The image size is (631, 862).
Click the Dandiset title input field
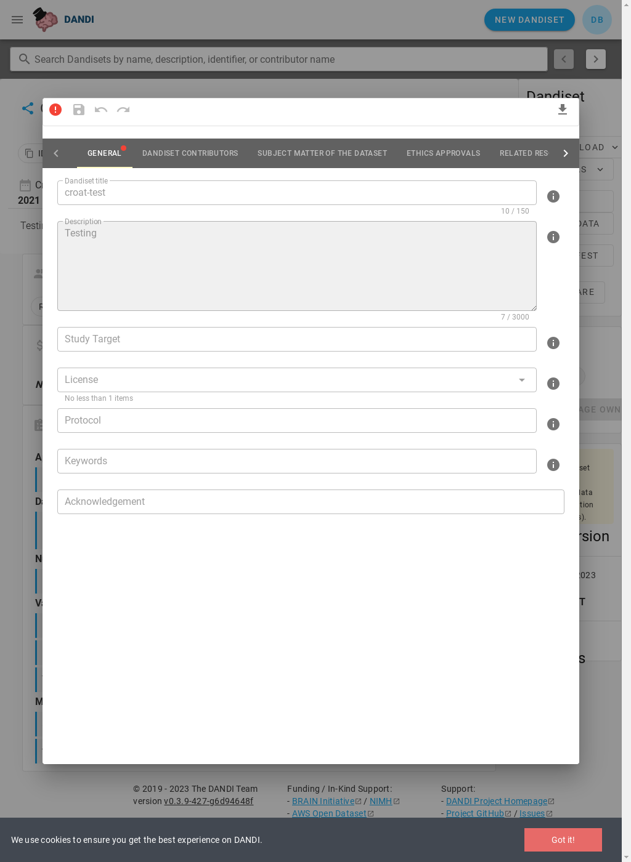(x=297, y=193)
